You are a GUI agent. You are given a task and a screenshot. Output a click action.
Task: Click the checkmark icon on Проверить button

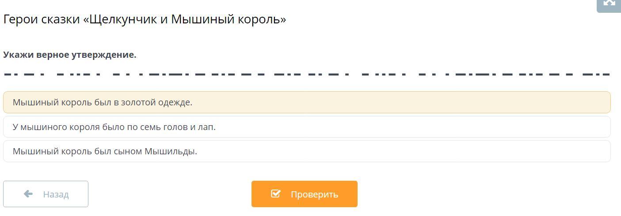coord(275,194)
